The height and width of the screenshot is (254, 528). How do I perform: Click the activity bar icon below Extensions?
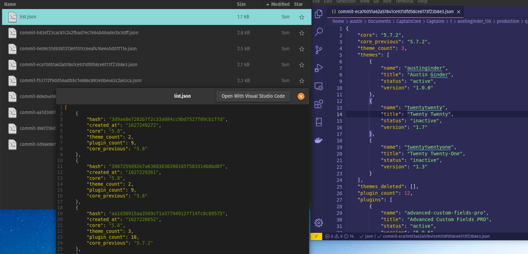pyautogui.click(x=319, y=122)
